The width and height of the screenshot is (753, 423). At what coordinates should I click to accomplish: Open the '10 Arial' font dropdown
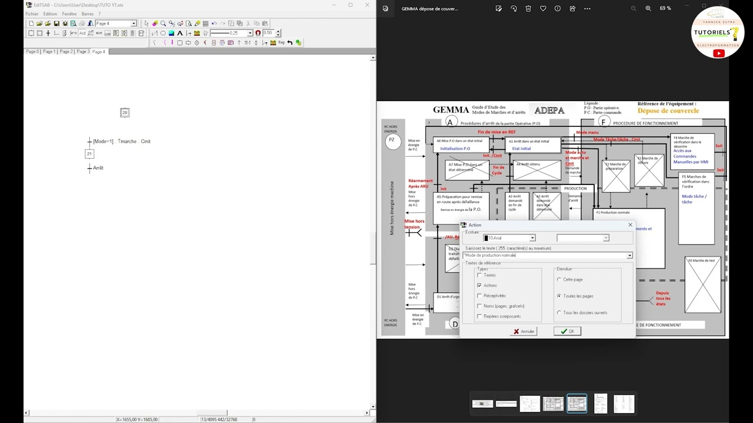click(x=532, y=238)
